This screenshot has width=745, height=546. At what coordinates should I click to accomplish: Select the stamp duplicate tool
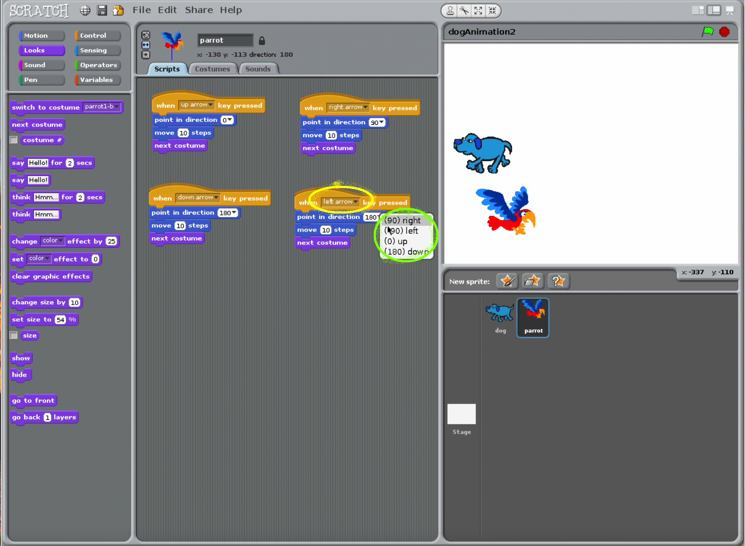tap(450, 11)
